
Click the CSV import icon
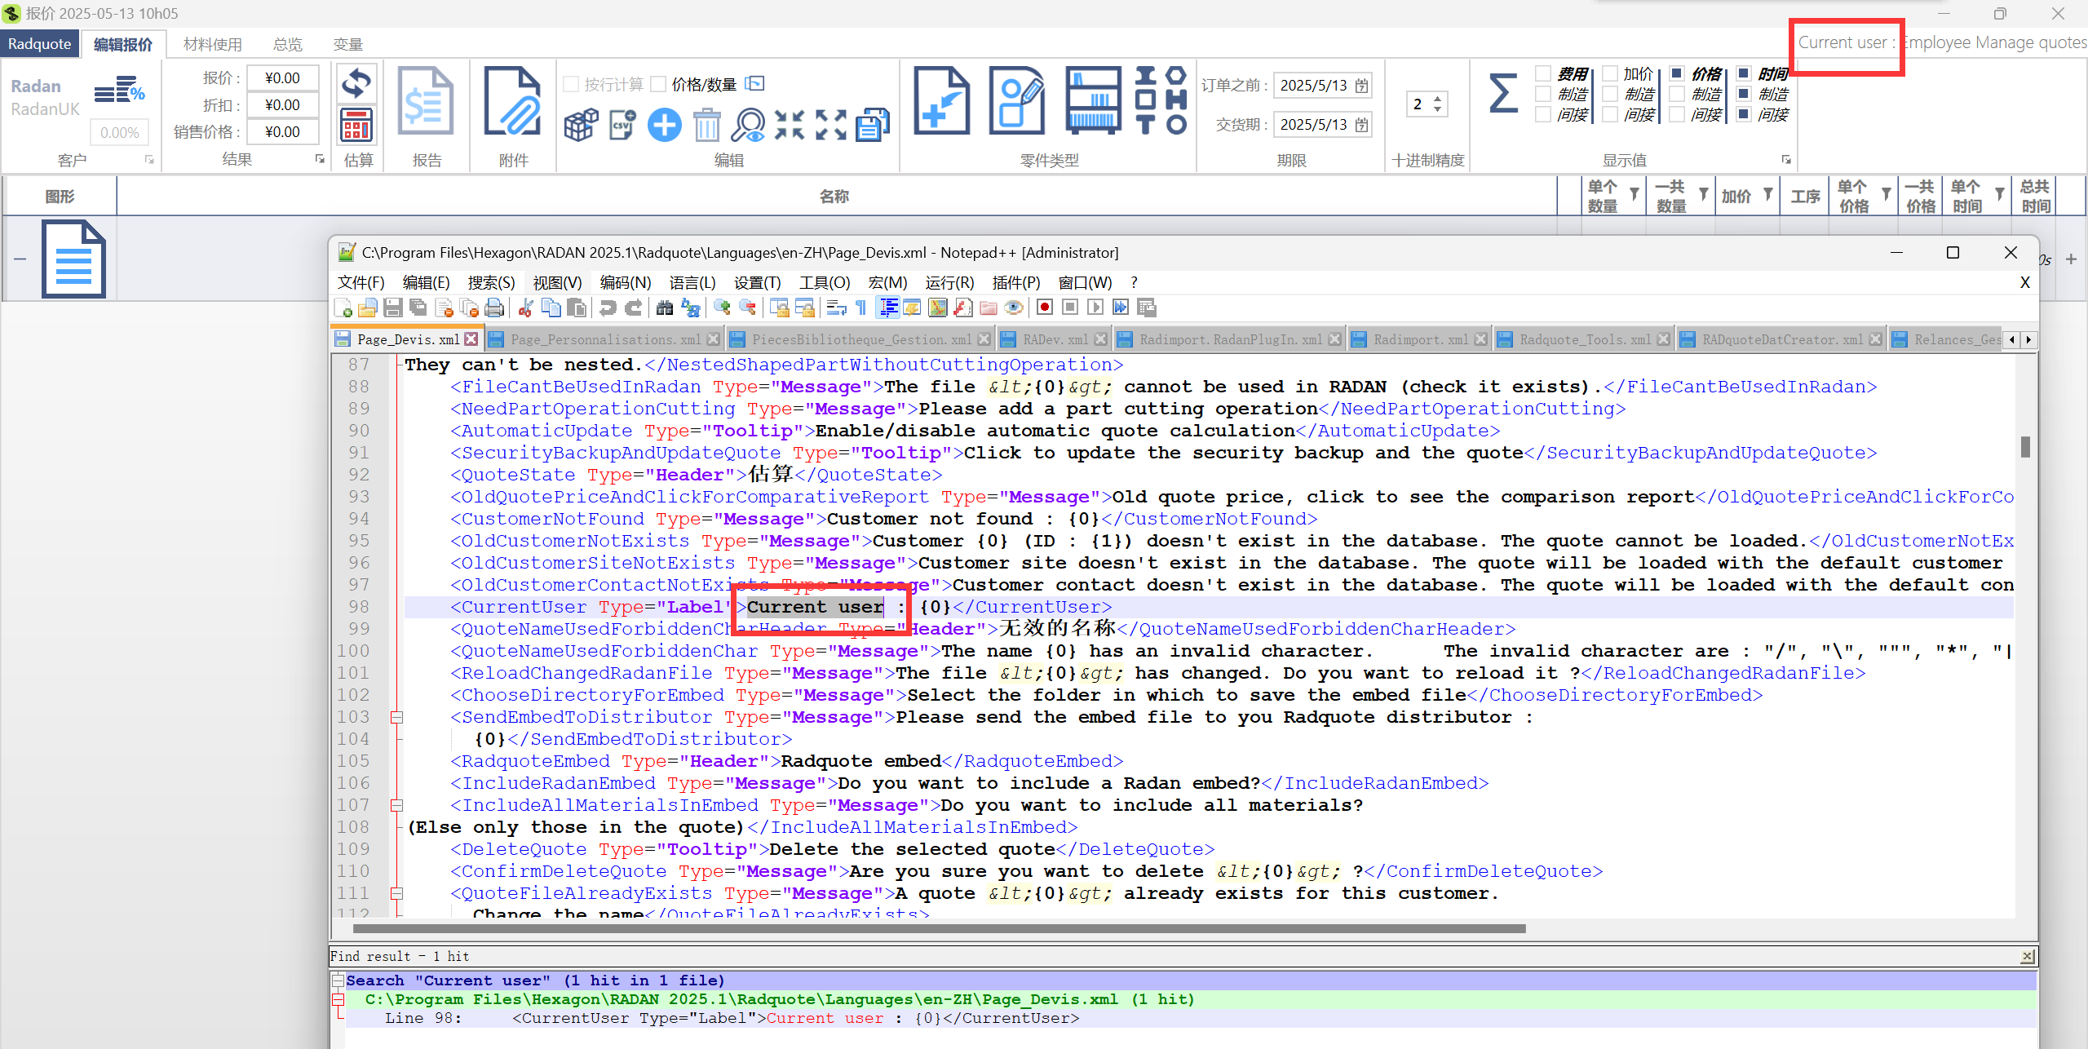622,125
